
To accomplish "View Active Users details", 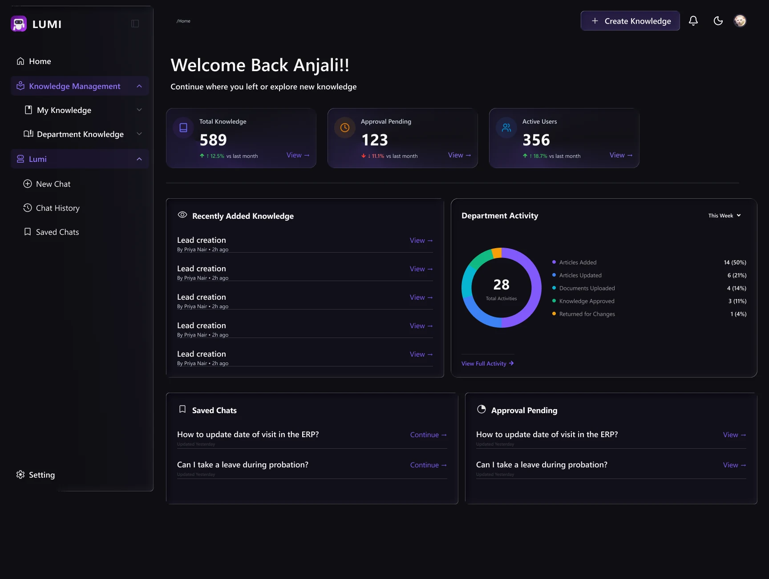I will pos(621,155).
